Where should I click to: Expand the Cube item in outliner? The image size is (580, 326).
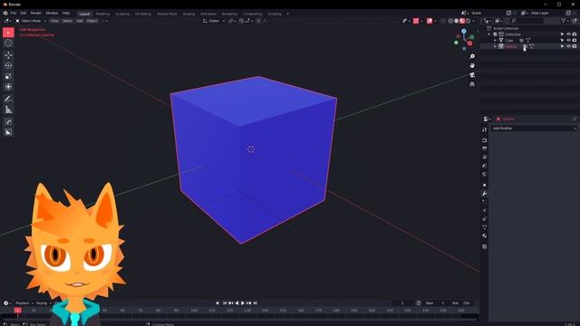pyautogui.click(x=495, y=40)
